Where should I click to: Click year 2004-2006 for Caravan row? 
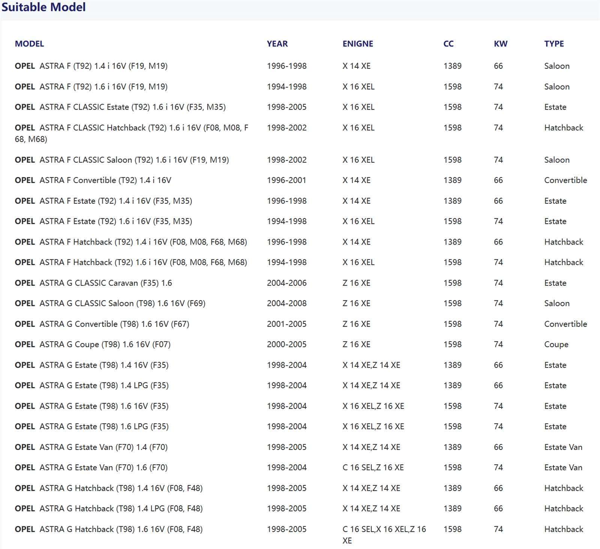point(286,283)
